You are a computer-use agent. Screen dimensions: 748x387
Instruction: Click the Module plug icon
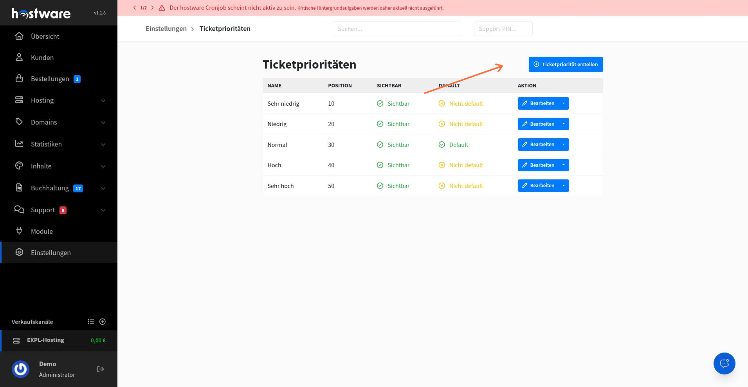[19, 231]
